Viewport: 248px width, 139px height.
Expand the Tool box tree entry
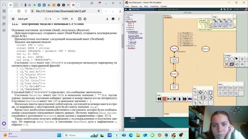pyautogui.click(x=126, y=15)
